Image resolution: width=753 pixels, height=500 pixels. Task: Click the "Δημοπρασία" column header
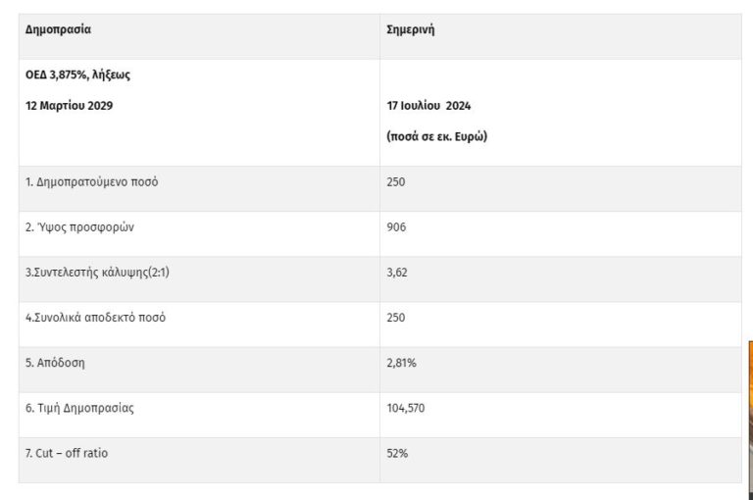[x=58, y=29]
